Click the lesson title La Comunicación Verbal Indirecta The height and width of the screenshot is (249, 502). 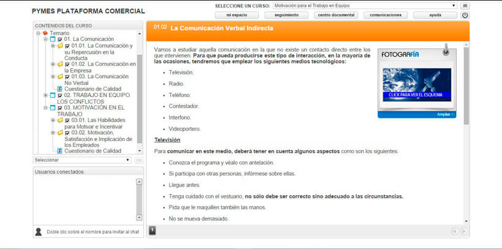(222, 28)
